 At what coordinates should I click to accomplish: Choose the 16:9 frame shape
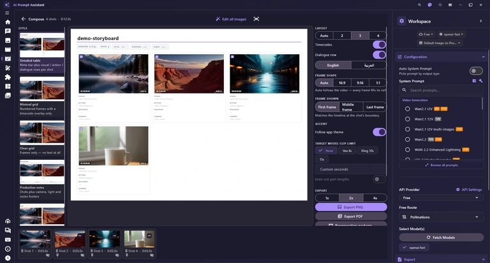[342, 83]
